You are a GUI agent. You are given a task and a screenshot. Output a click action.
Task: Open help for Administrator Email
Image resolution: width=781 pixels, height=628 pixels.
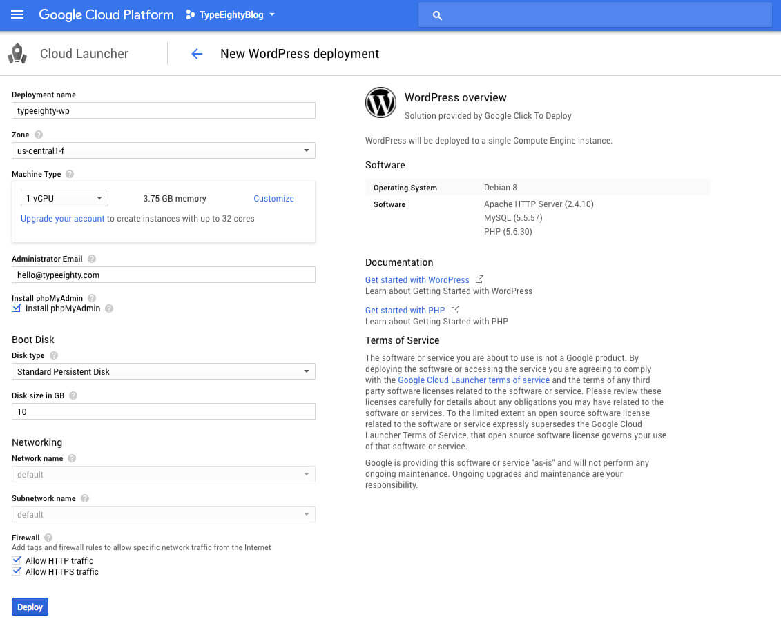[92, 259]
